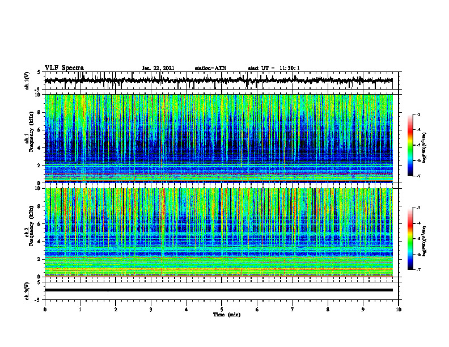Click the "4" kHz tick of ch.1 spectrogram

coord(40,148)
